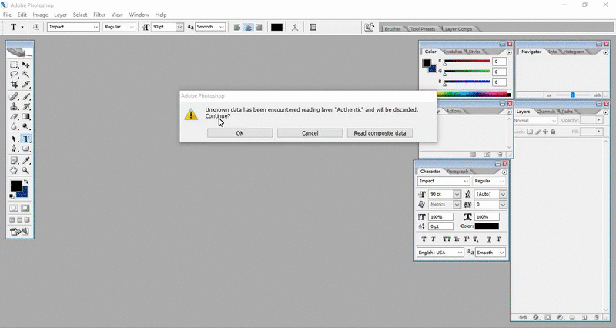Select the Gradient tool
The height and width of the screenshot is (328, 616).
pos(25,117)
